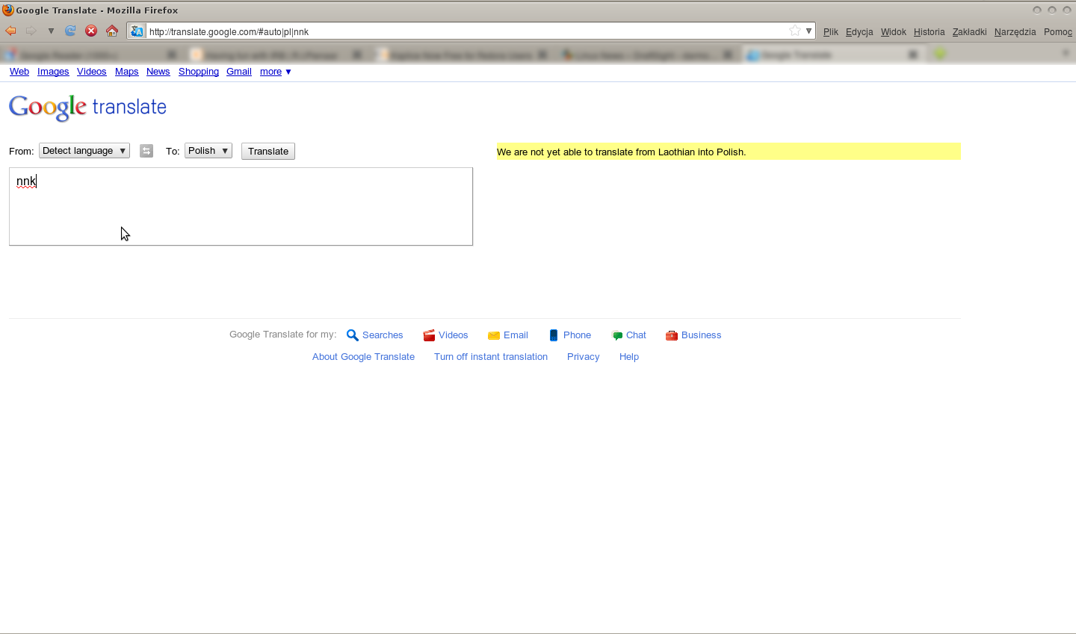The height and width of the screenshot is (634, 1076).
Task: Click the Google translate logo
Action: 87,108
